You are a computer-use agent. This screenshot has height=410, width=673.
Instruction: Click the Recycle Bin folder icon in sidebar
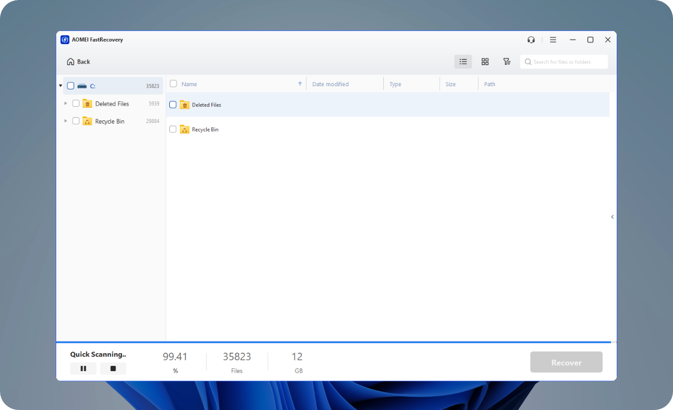click(87, 121)
